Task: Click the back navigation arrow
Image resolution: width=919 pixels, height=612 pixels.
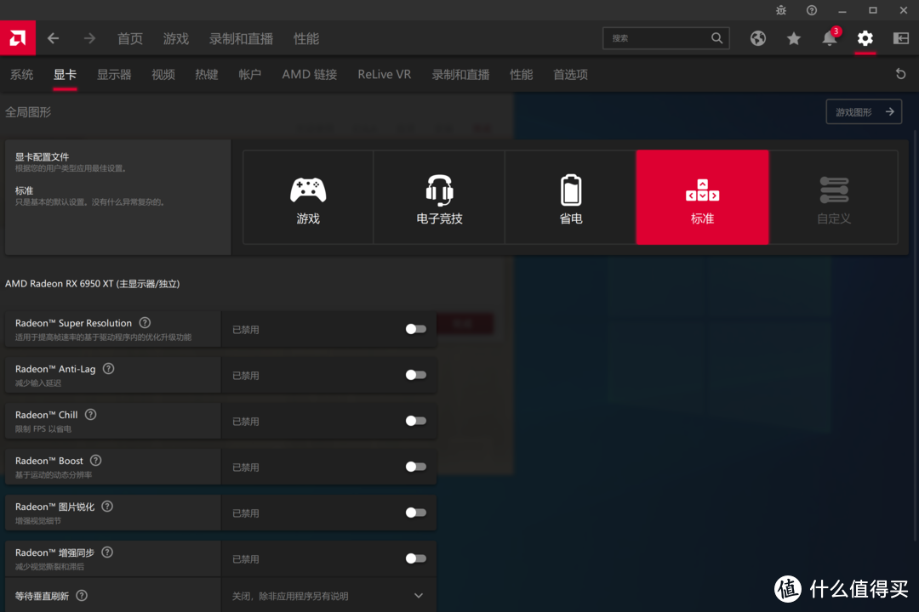Action: click(x=52, y=38)
